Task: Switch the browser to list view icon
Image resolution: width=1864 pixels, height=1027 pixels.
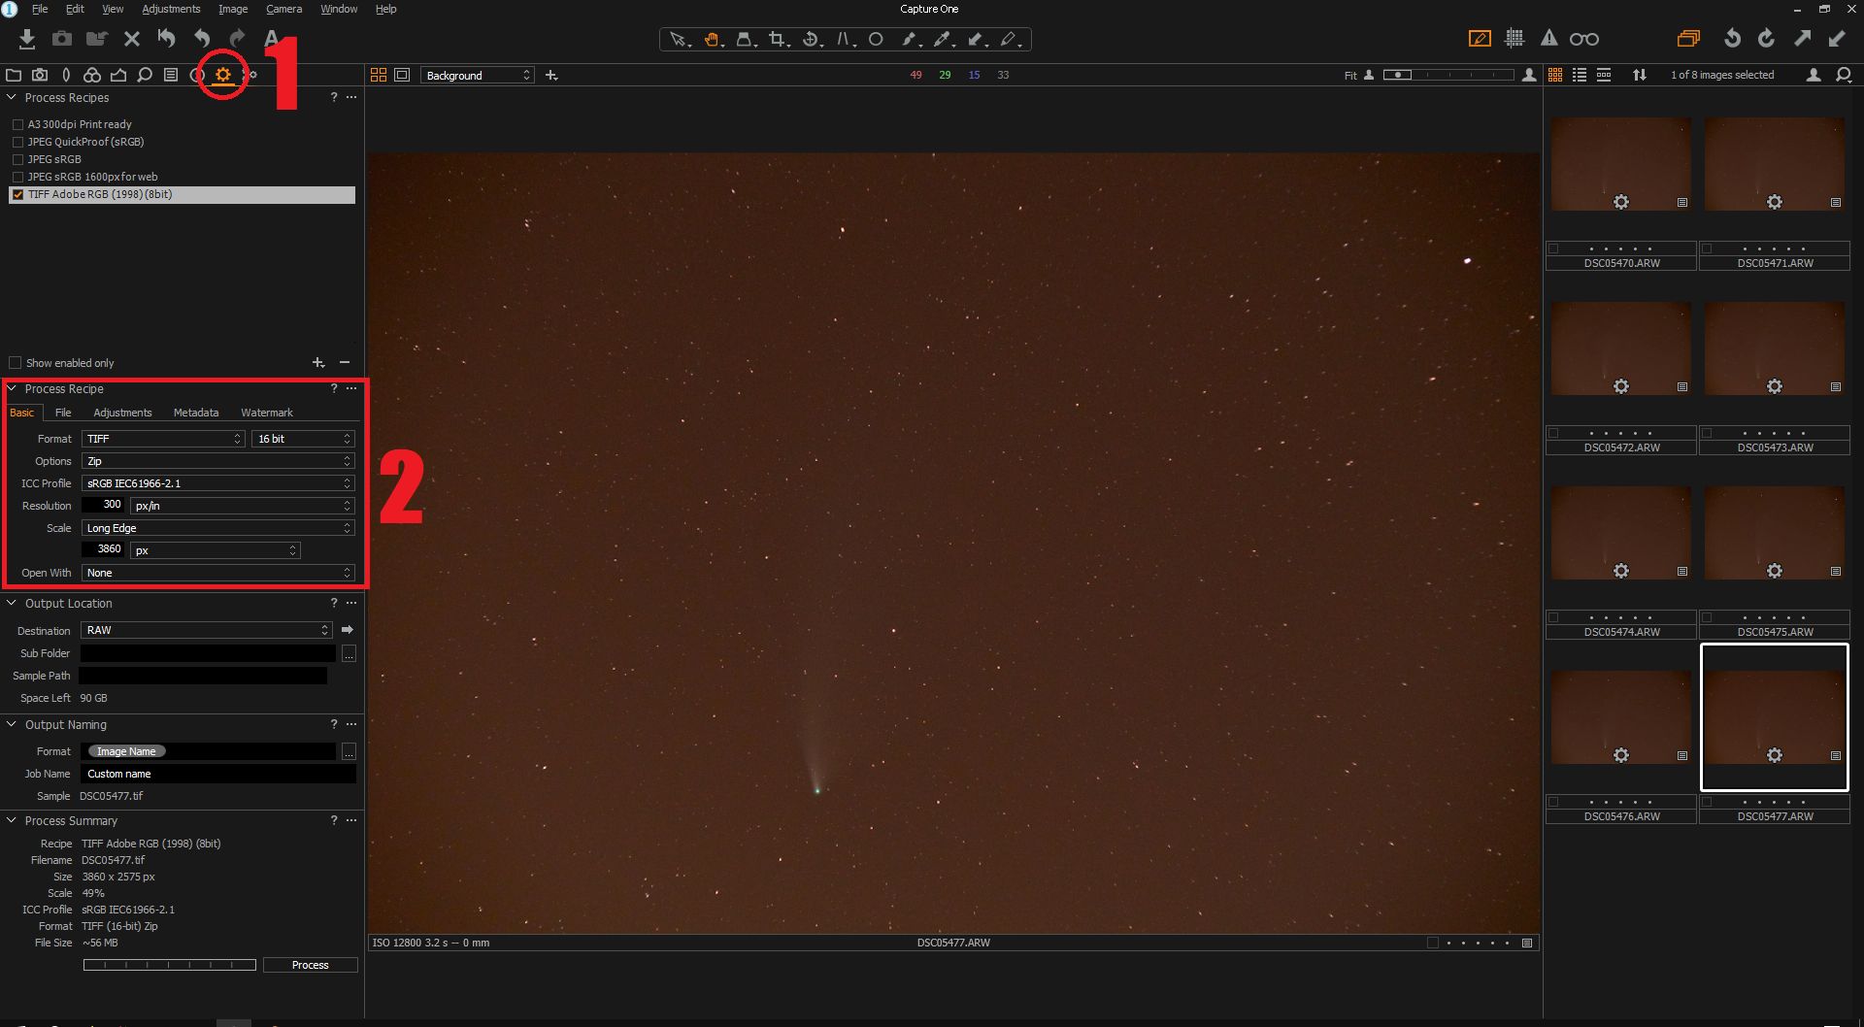Action: click(x=1580, y=75)
